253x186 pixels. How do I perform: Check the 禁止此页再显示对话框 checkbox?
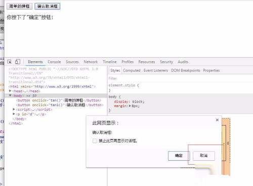point(95,141)
